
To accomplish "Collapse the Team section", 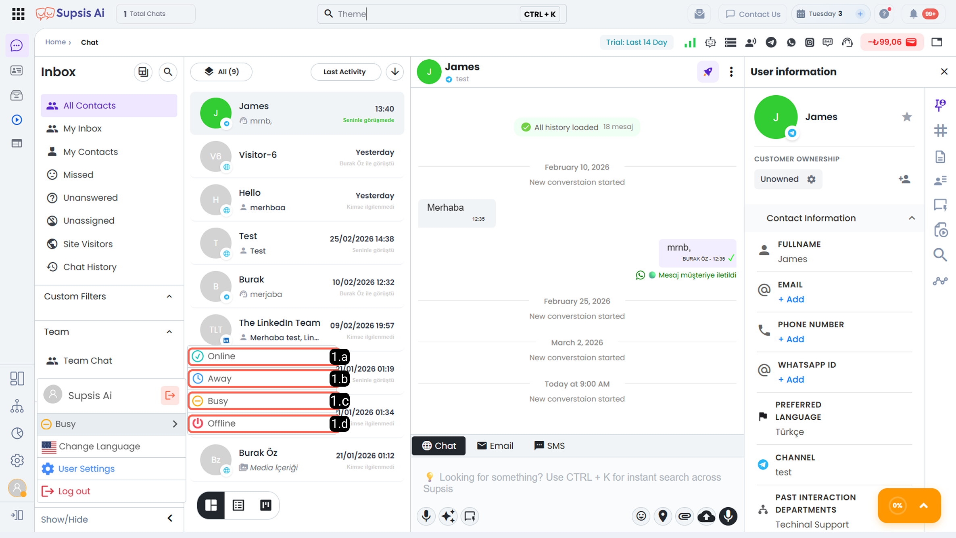I will tap(169, 332).
